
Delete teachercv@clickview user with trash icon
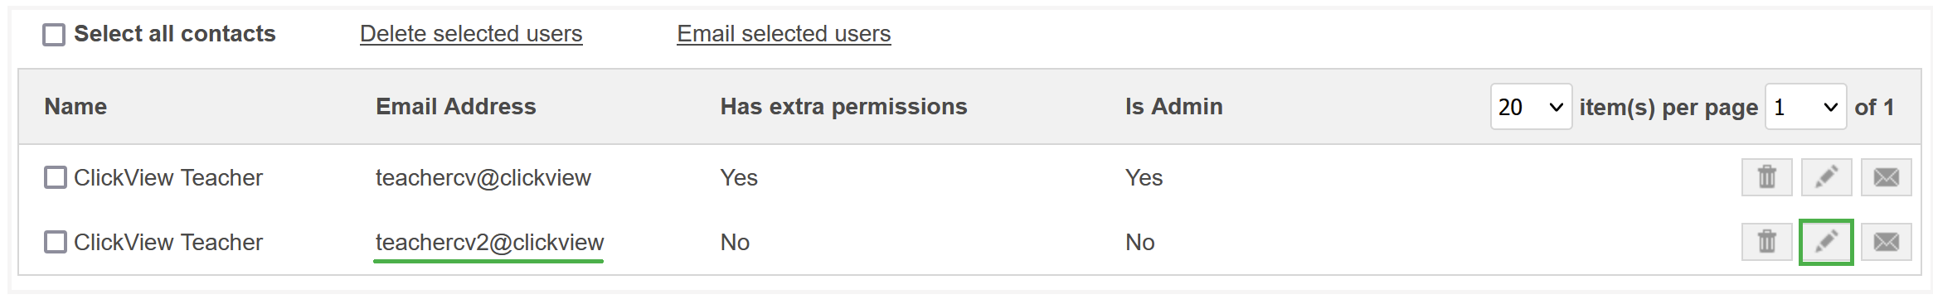[1766, 177]
